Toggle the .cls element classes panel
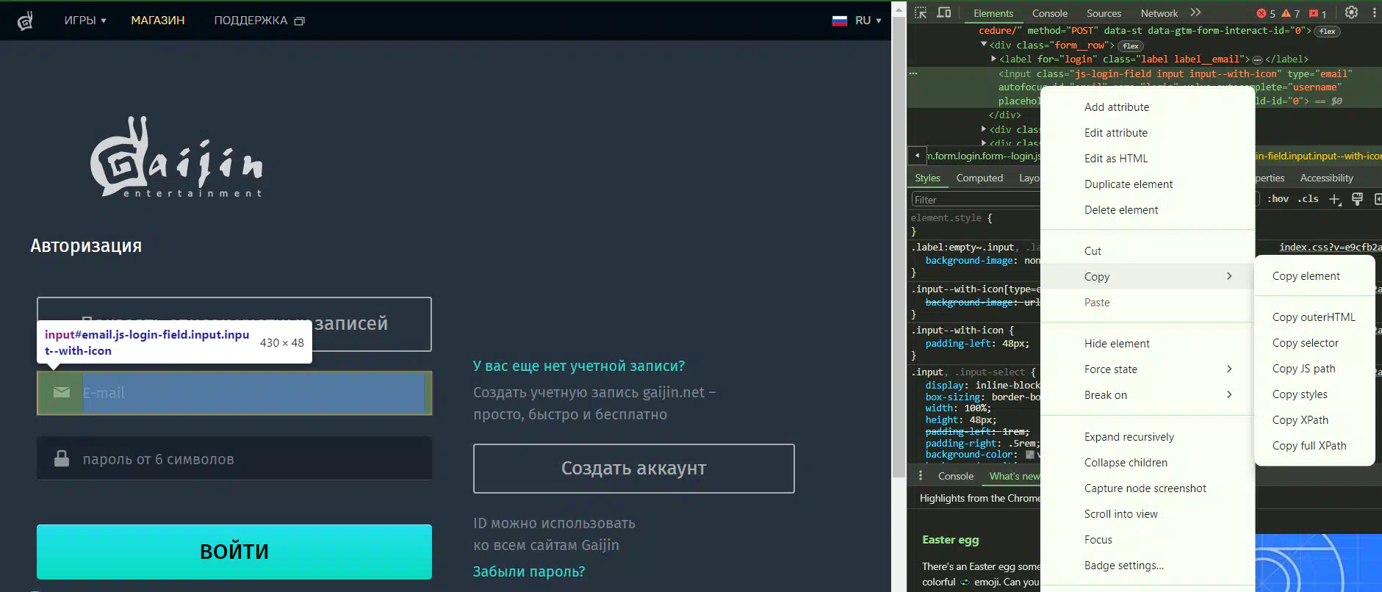This screenshot has width=1382, height=592. click(1308, 199)
